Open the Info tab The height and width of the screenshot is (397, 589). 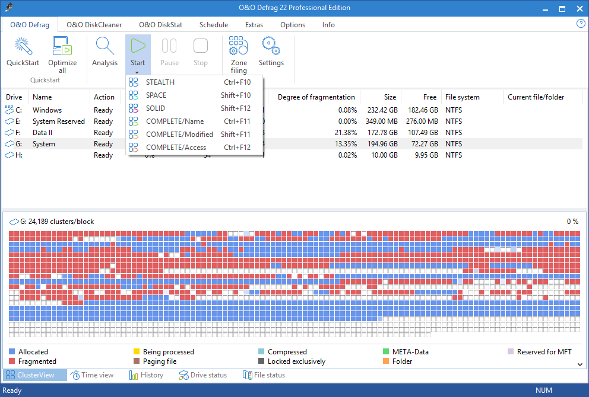[328, 25]
